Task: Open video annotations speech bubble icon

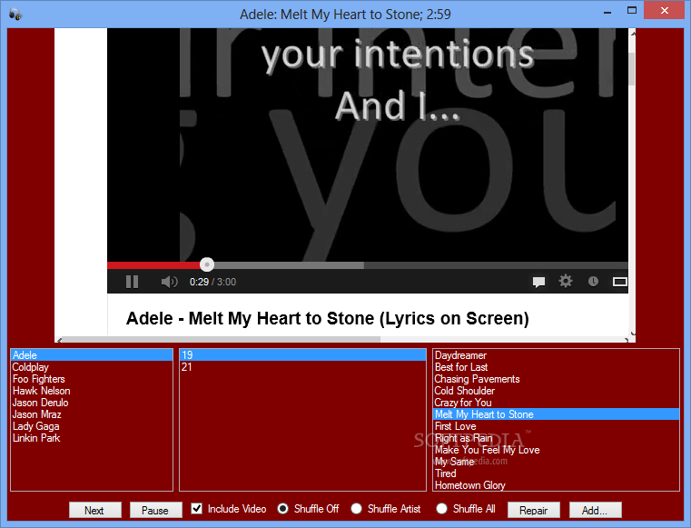Action: (x=538, y=282)
